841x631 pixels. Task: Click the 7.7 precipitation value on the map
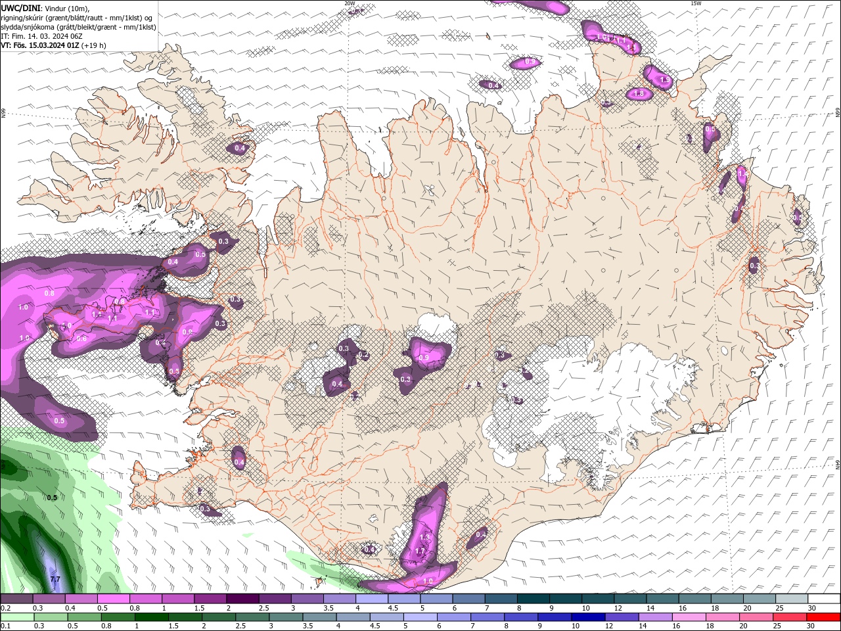pos(55,579)
